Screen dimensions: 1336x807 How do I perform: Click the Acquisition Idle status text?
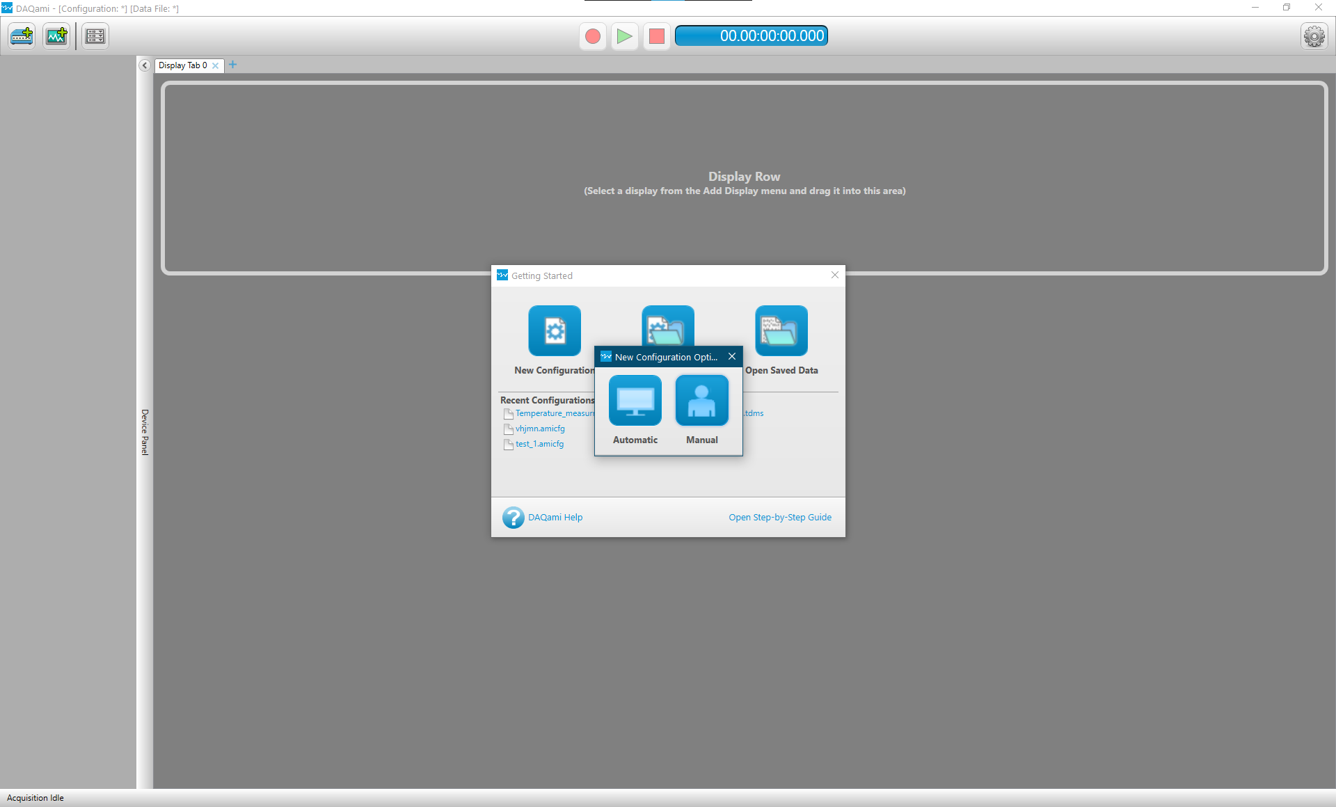(x=35, y=798)
